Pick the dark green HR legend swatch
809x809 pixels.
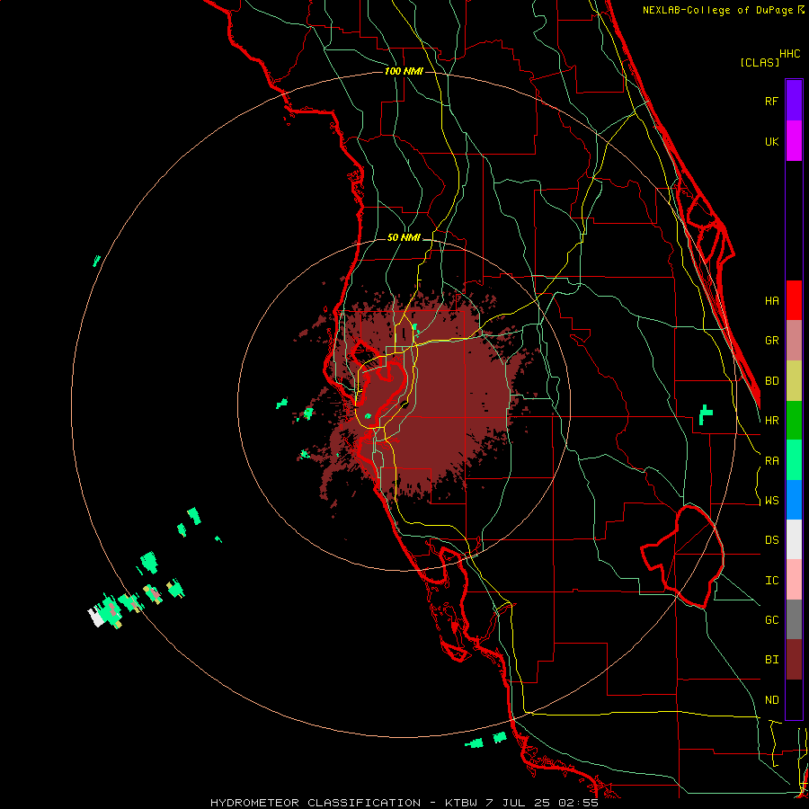click(794, 421)
